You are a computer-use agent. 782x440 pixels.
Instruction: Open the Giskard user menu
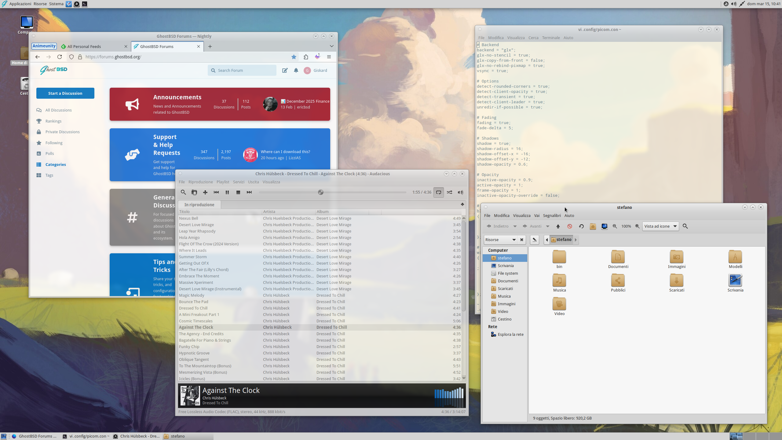(316, 70)
